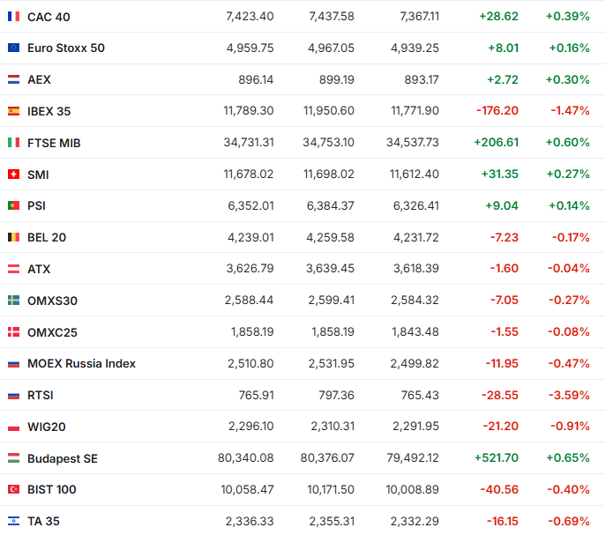Click the Spain flag icon beside IBEX 35
Viewport: 605px width, 535px height.
13,111
